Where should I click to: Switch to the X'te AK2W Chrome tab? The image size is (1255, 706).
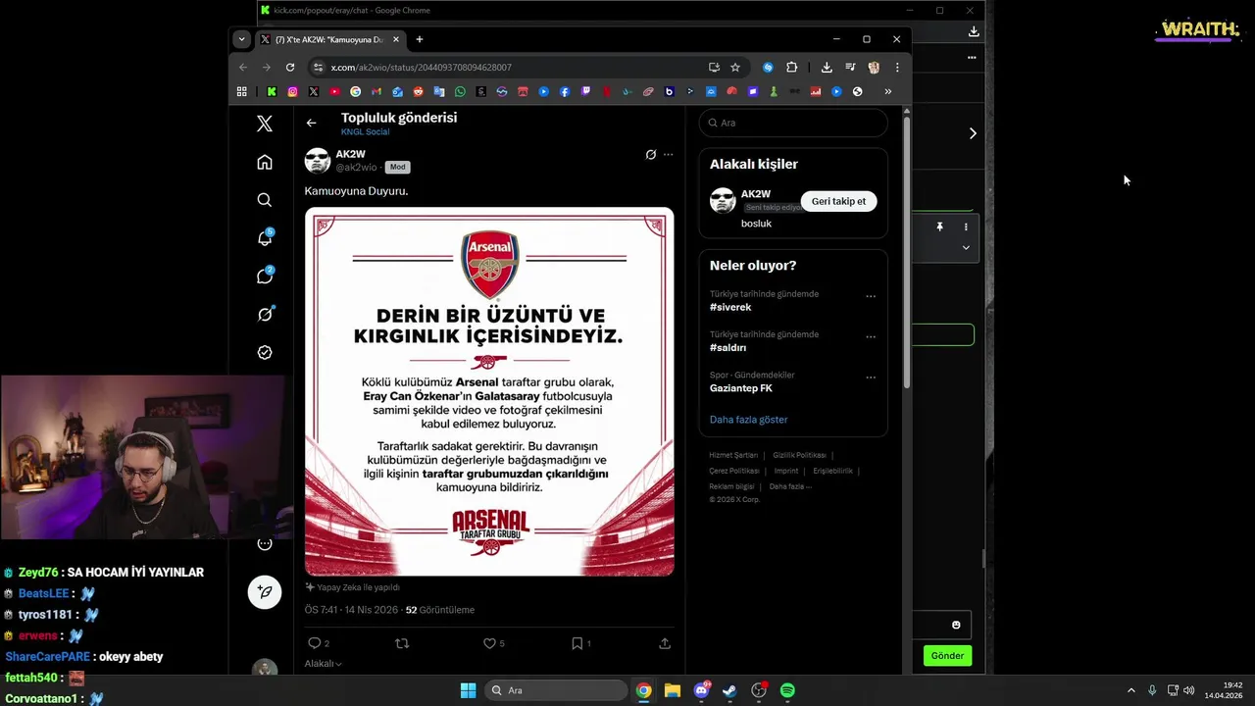[329, 39]
